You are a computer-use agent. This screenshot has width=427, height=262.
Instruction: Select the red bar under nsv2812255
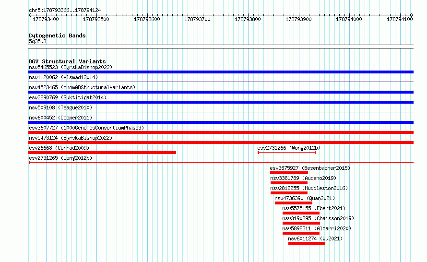click(x=289, y=193)
